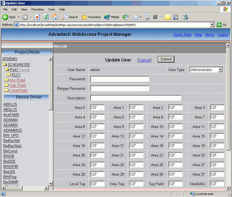The image size is (232, 197).
Task: Click the Media globe icon
Action: [x=107, y=17]
